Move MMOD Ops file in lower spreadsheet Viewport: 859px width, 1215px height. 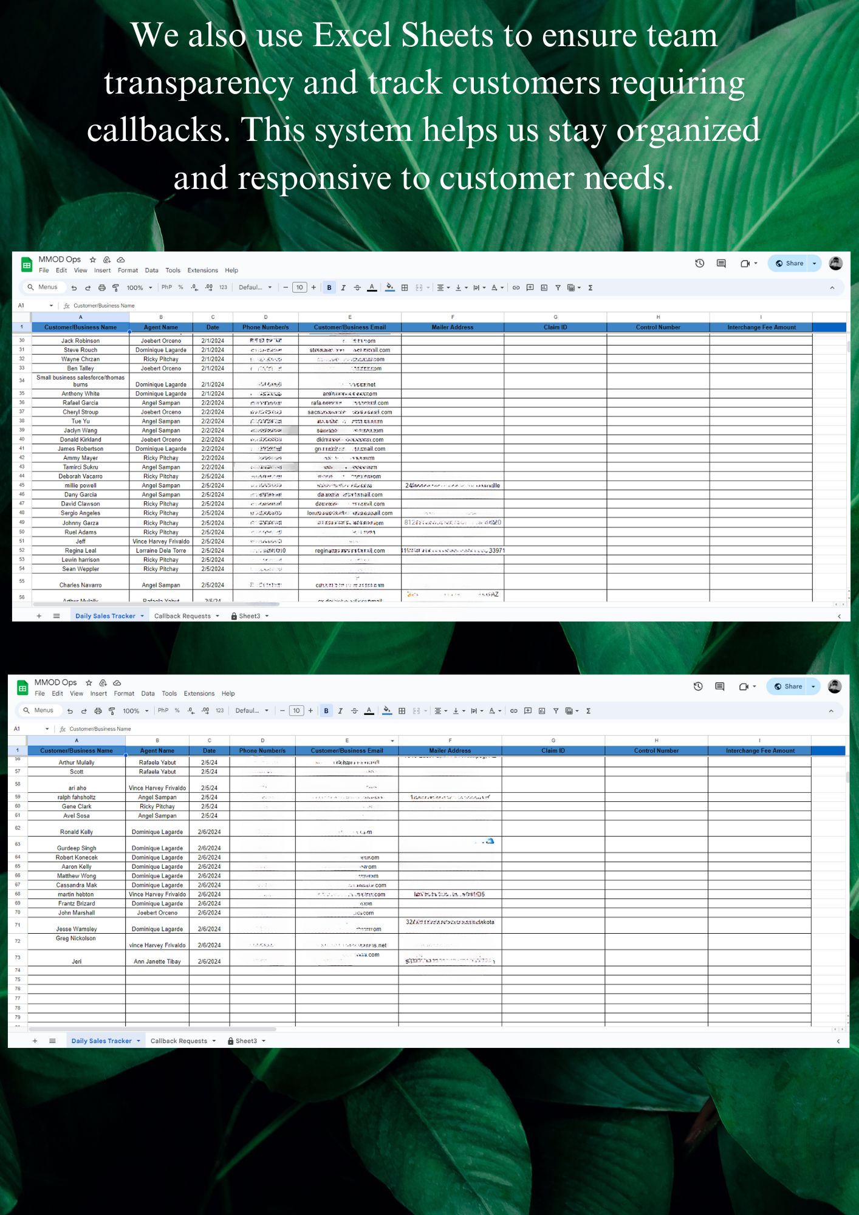point(103,683)
